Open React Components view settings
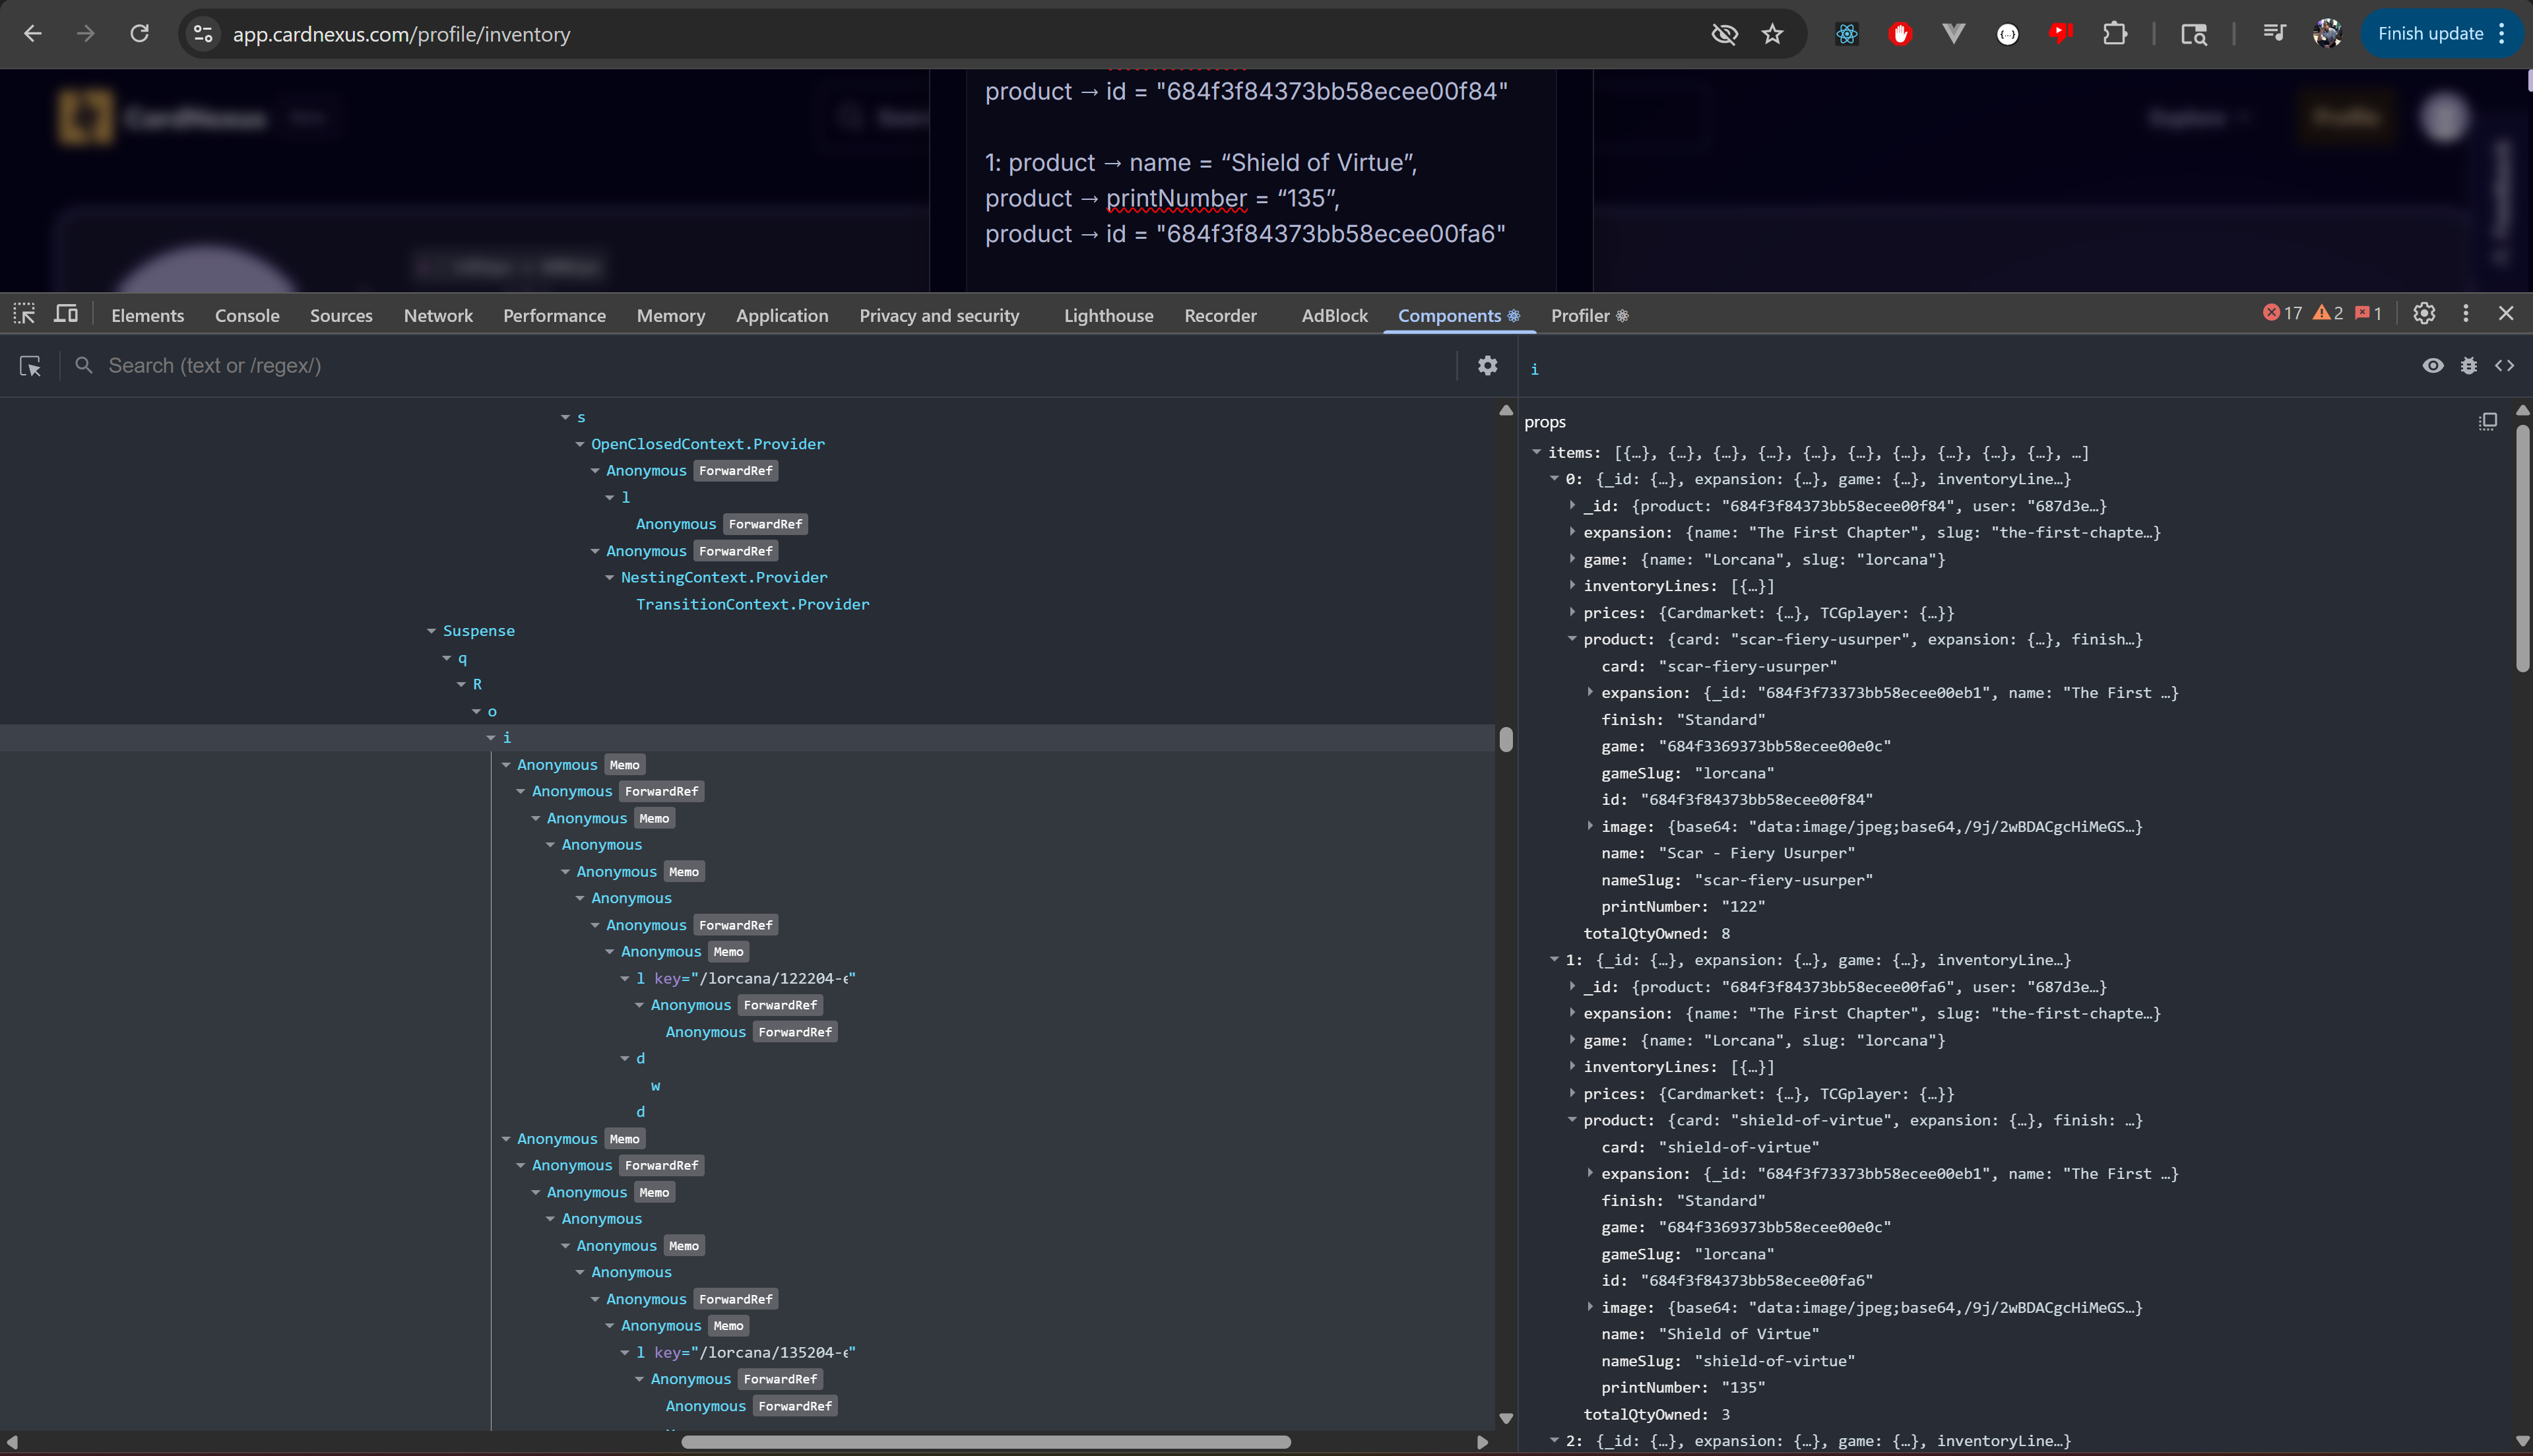The image size is (2533, 1456). pos(1488,366)
